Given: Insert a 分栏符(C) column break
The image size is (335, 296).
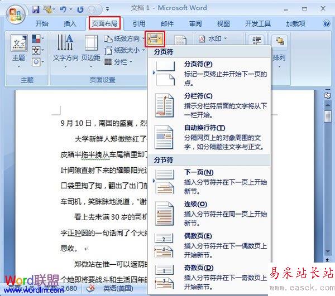Looking at the screenshot, I should click(209, 105).
